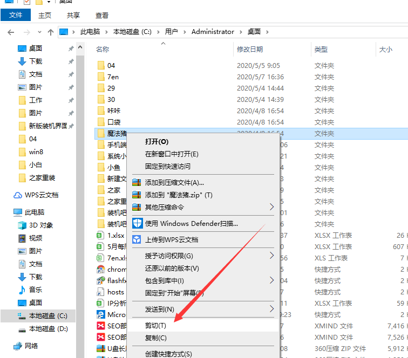Viewport: 408px width, 358px height.
Task: Sort by 大小 column header
Action: pyautogui.click(x=386, y=50)
